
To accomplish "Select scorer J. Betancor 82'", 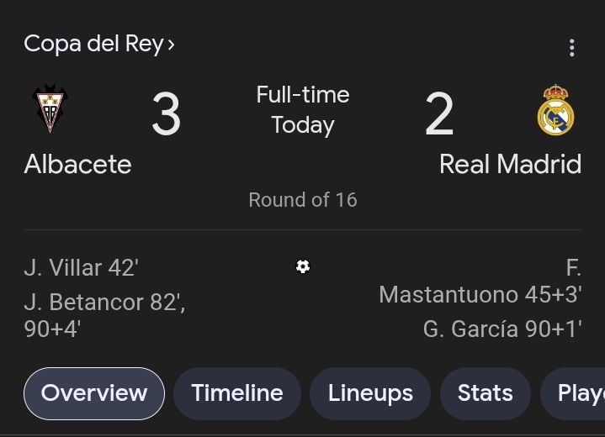I will pos(104,303).
